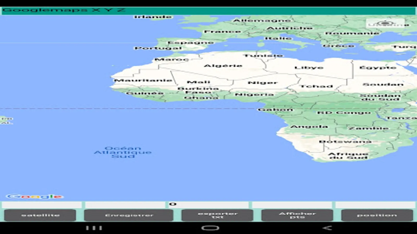Select the Autriche label
The width and height of the screenshot is (417, 234).
[x=290, y=28]
